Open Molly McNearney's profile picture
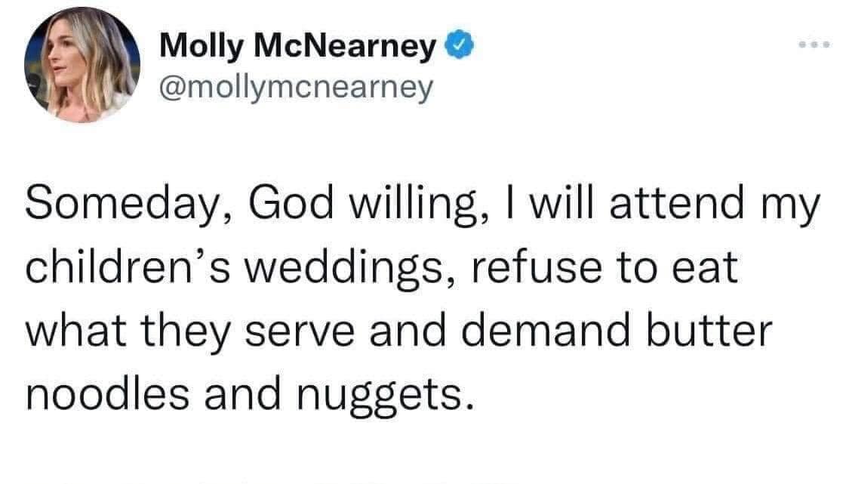The height and width of the screenshot is (484, 846). [82, 65]
